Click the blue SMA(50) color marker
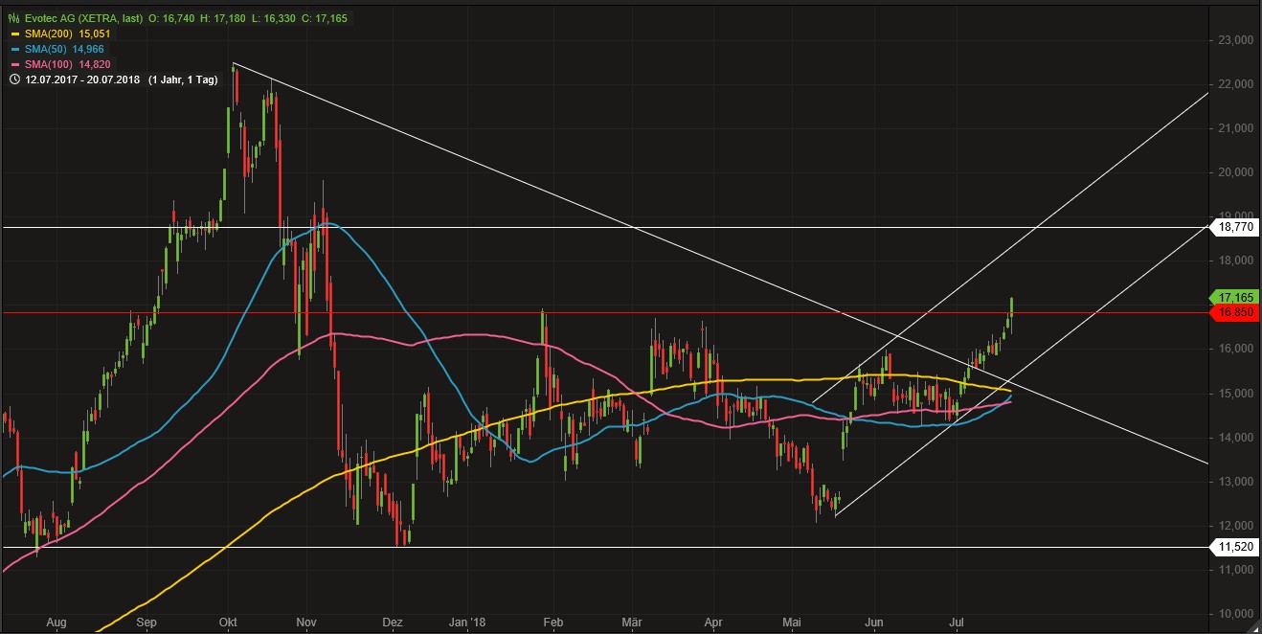The width and height of the screenshot is (1262, 634). point(13,48)
